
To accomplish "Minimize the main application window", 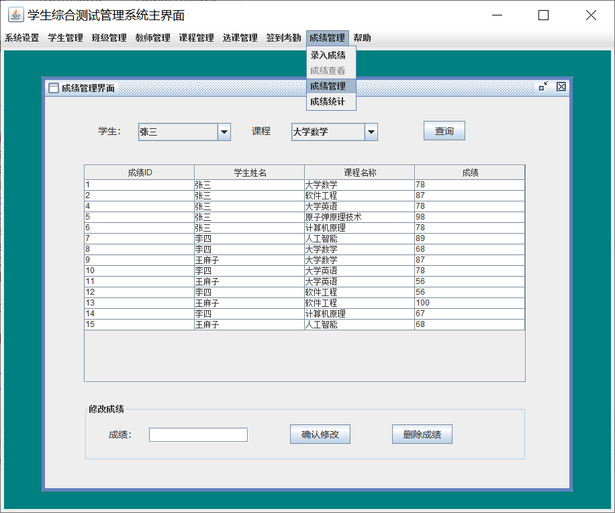I will coord(497,15).
